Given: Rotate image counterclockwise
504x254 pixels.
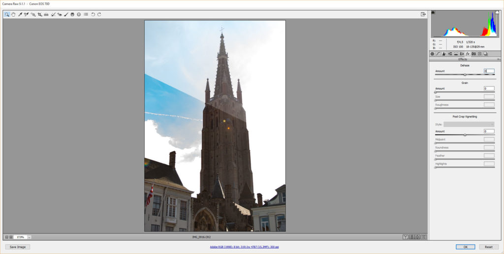Looking at the screenshot, I should click(93, 14).
